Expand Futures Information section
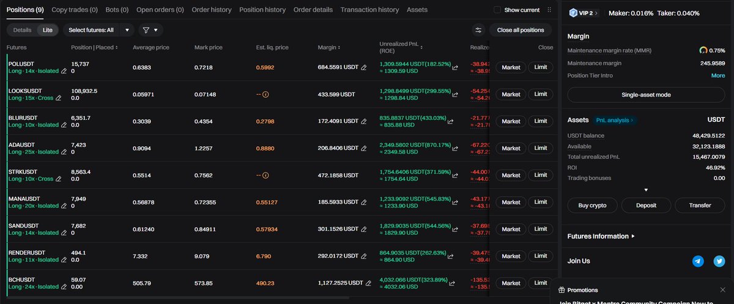The image size is (734, 304). pos(601,236)
